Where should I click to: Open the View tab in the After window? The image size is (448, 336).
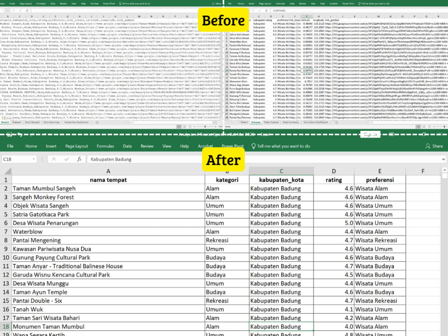tap(167, 146)
